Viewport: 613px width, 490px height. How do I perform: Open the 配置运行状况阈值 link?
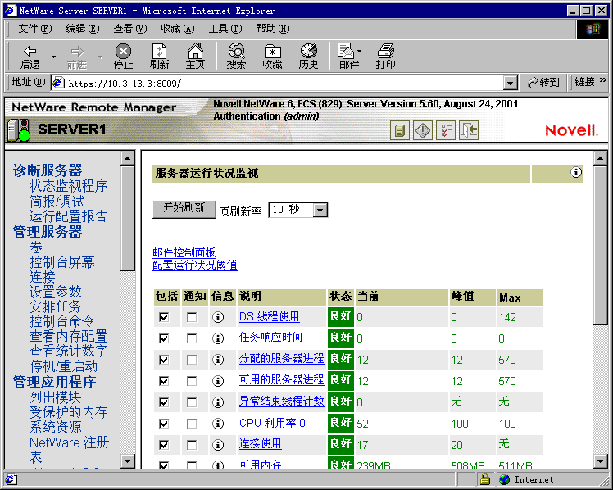pyautogui.click(x=195, y=265)
